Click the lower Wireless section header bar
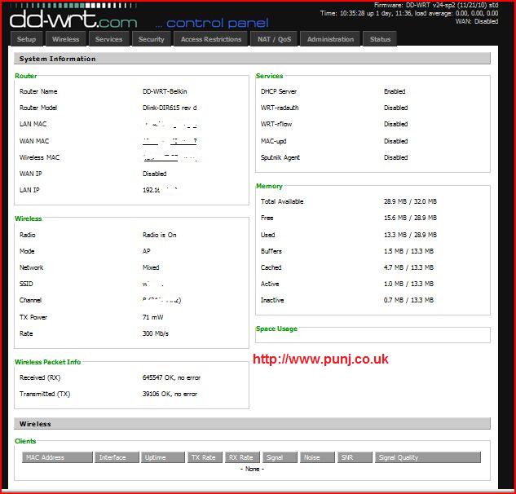Image resolution: width=516 pixels, height=494 pixels. tap(252, 424)
